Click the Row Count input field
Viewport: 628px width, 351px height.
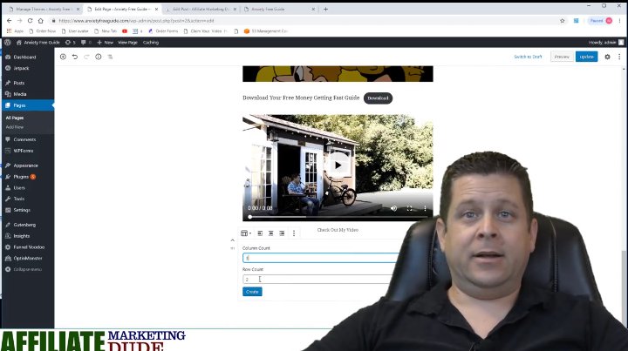point(317,279)
